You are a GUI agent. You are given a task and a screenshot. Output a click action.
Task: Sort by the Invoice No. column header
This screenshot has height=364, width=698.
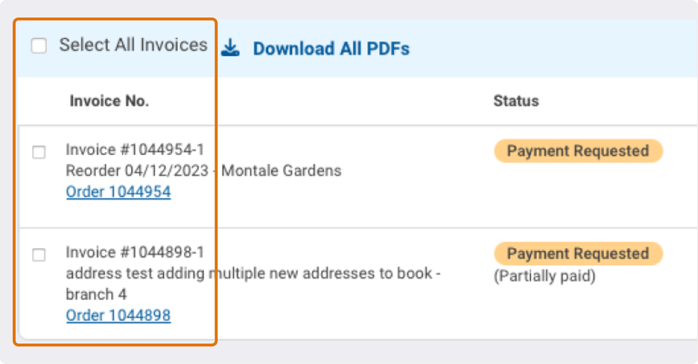[x=109, y=101]
